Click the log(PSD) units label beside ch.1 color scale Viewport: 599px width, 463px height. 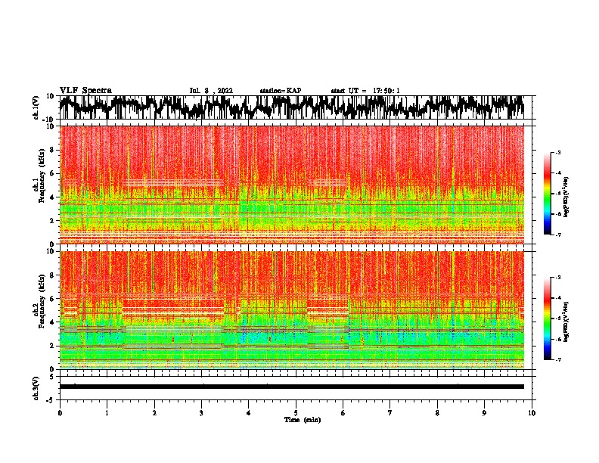point(566,197)
